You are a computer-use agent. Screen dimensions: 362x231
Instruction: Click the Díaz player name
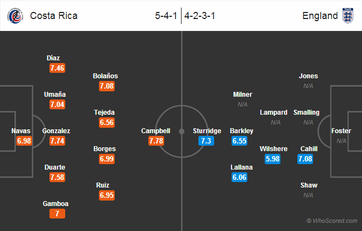coord(53,58)
